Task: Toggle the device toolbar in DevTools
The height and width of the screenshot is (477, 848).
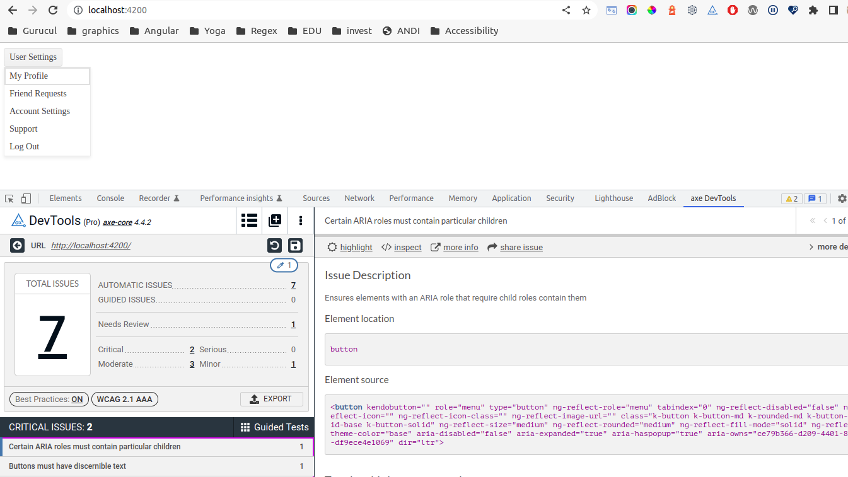Action: (25, 198)
